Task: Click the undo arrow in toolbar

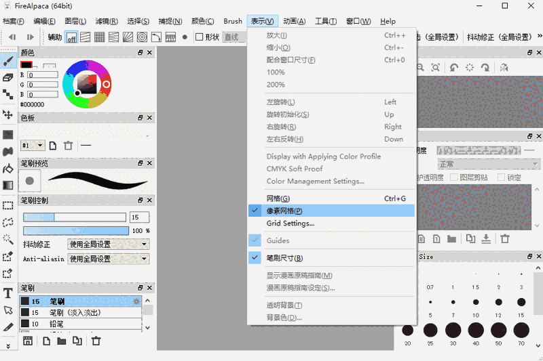Action: pos(12,37)
